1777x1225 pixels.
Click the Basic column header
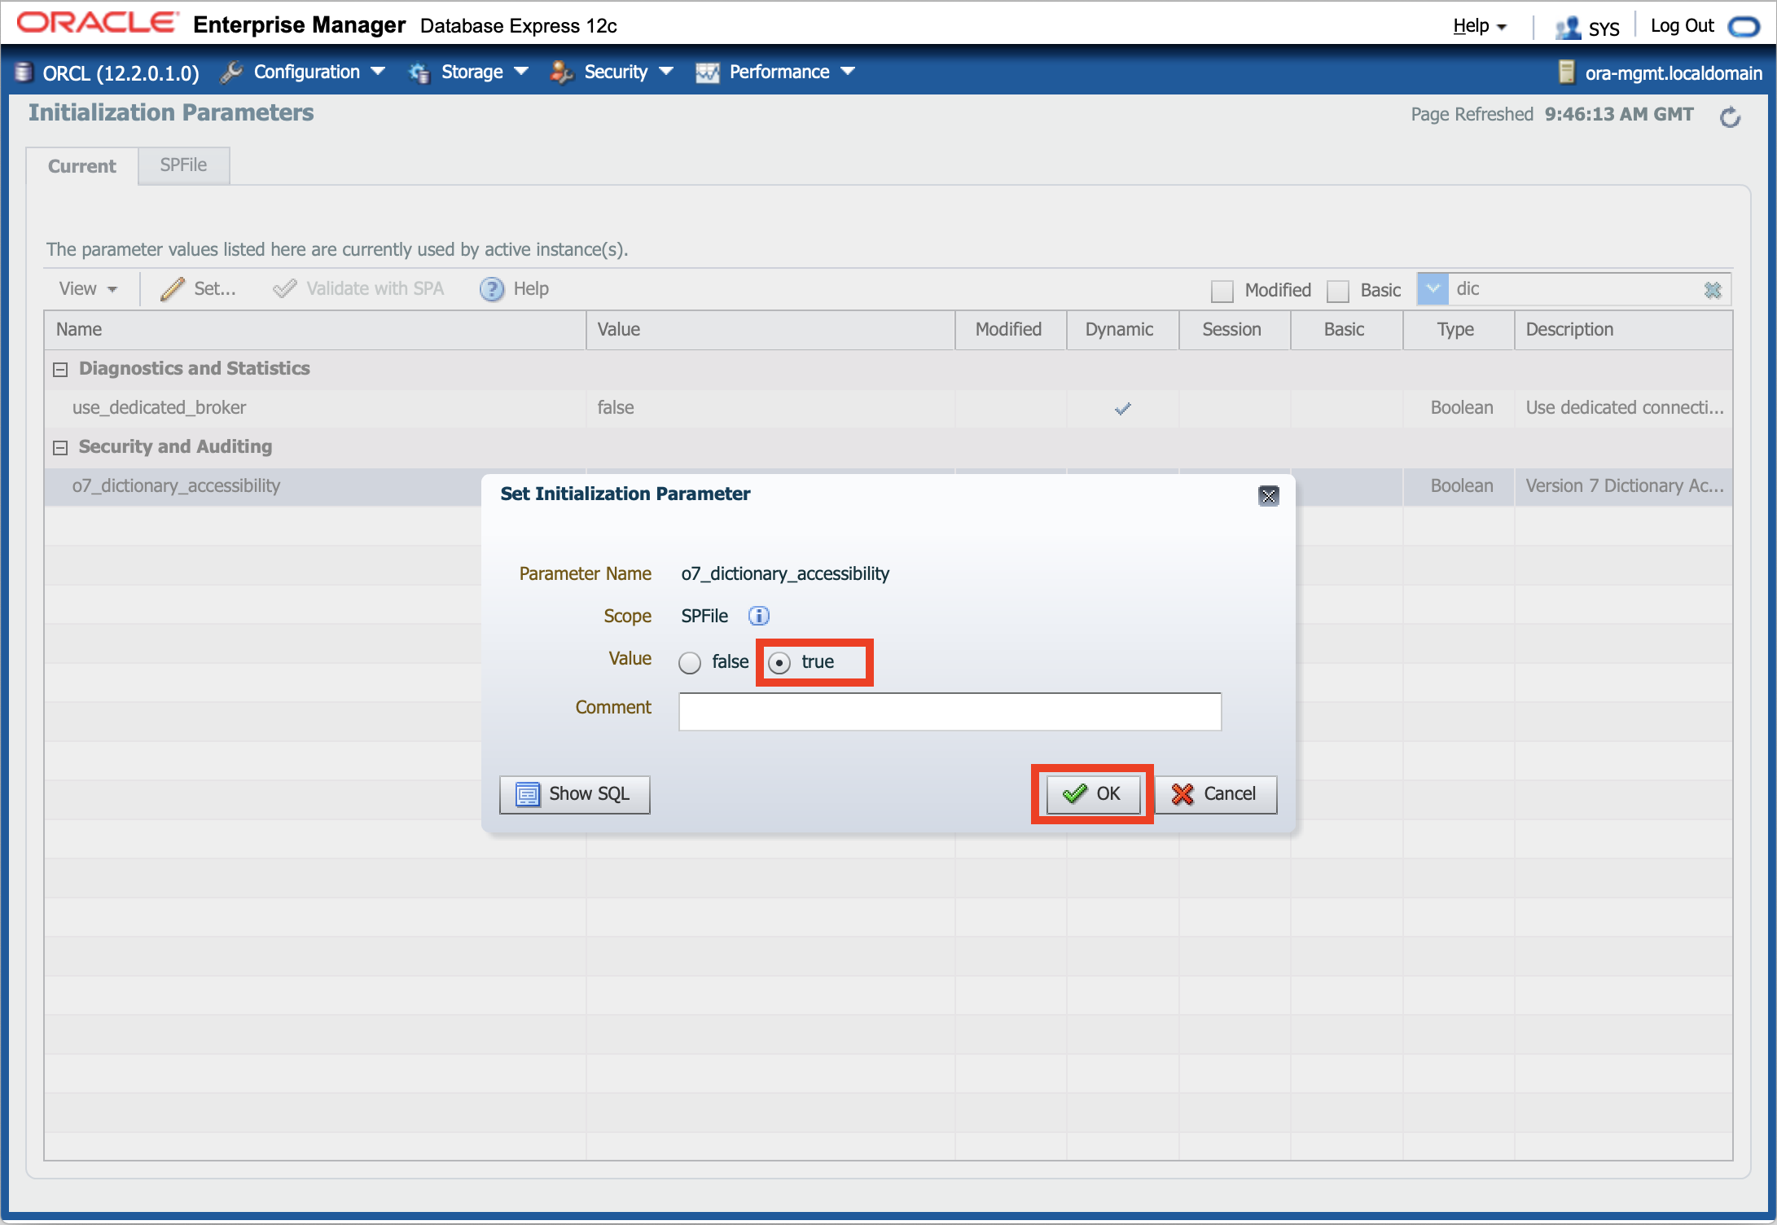[x=1347, y=330]
